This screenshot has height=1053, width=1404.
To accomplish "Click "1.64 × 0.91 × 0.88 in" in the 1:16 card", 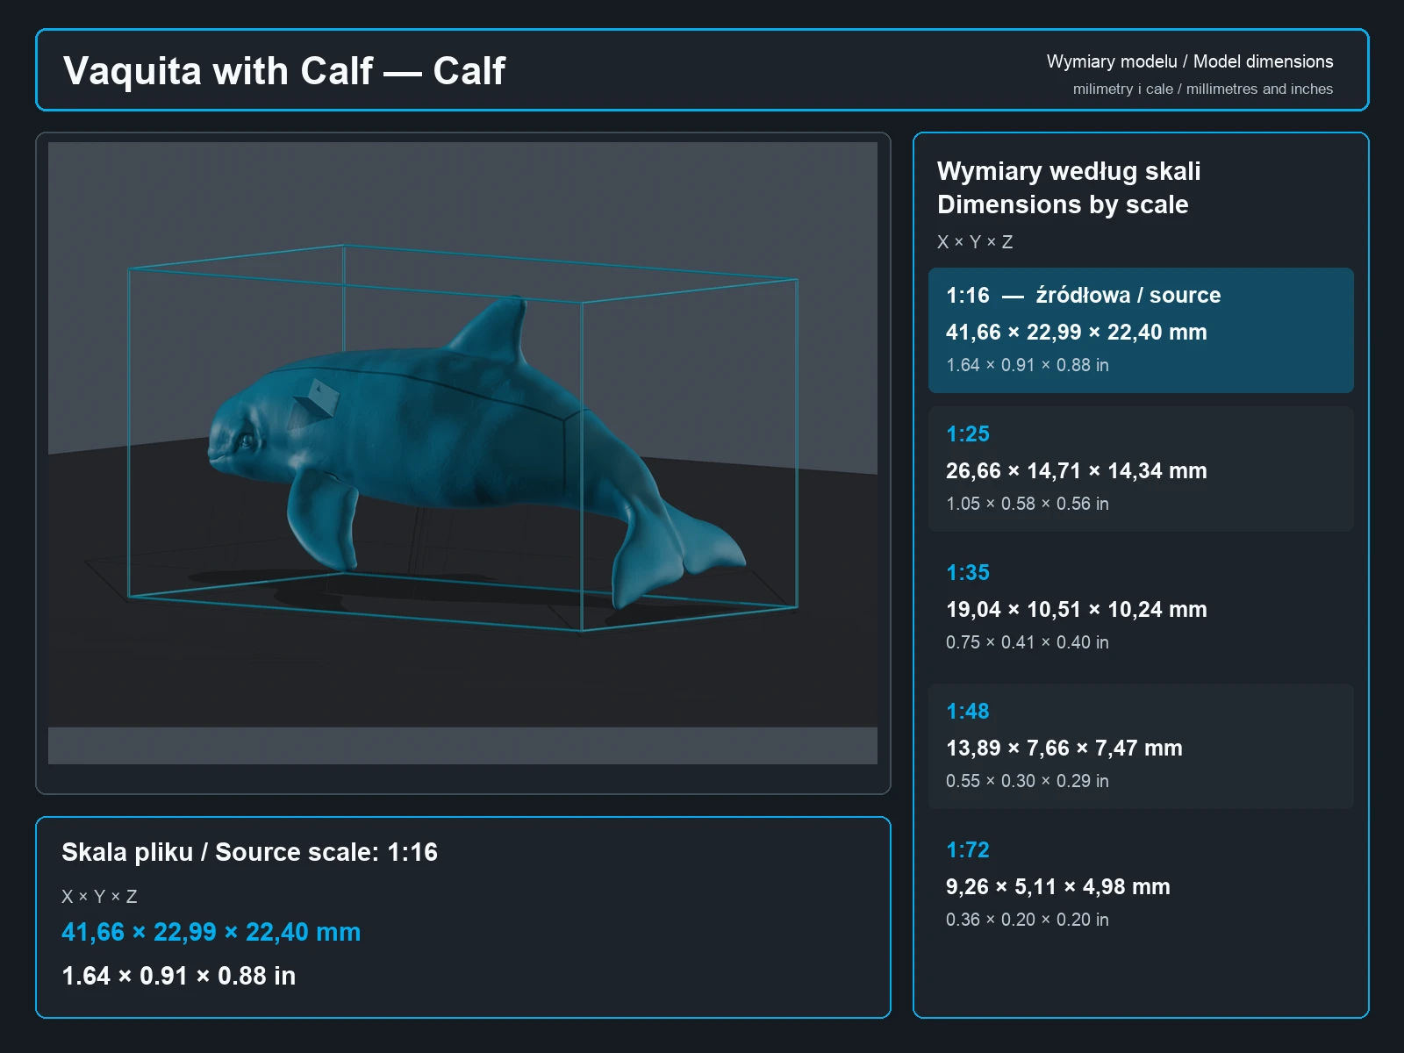I will 1028,365.
